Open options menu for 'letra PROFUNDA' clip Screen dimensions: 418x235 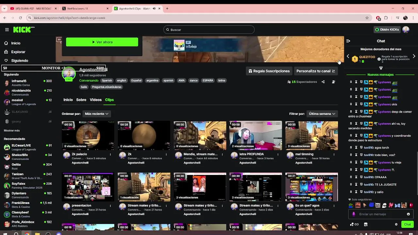[x=278, y=154]
